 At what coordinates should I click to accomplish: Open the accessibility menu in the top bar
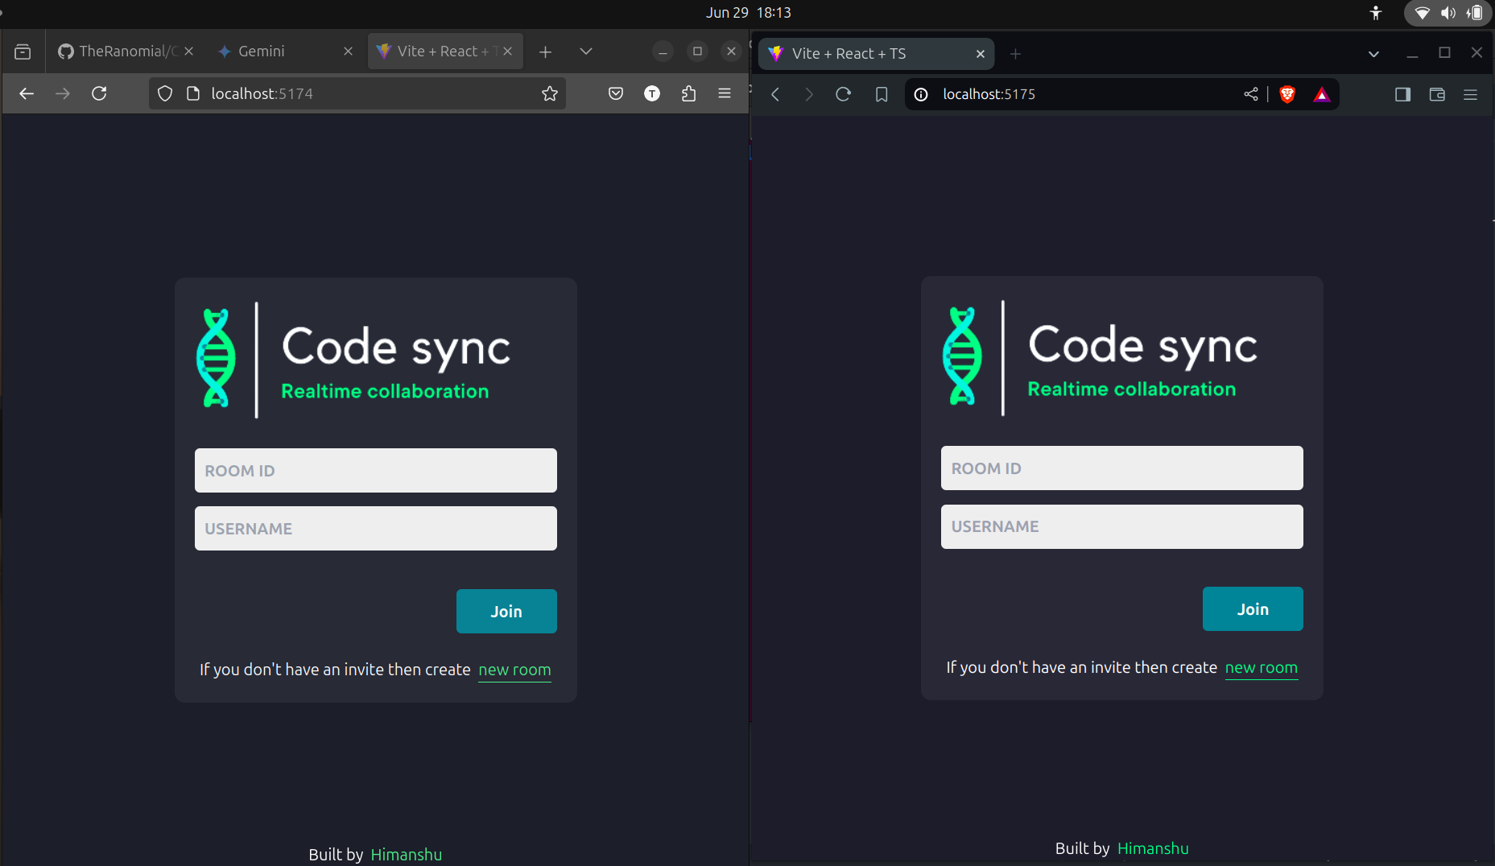1376,13
